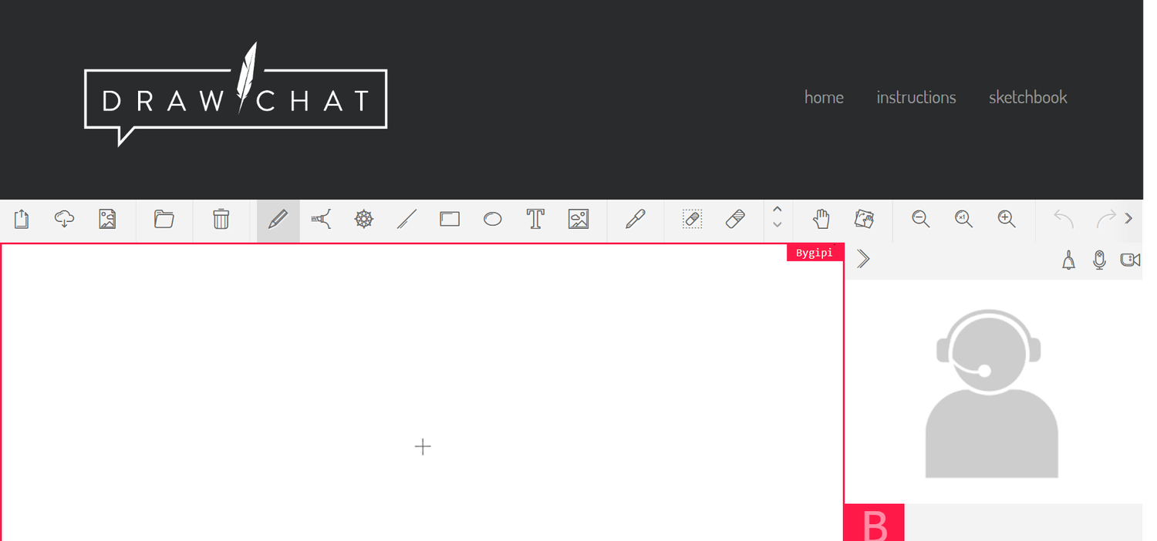Screen dimensions: 1157x541
Task: Open the Text tool
Action: coord(535,220)
